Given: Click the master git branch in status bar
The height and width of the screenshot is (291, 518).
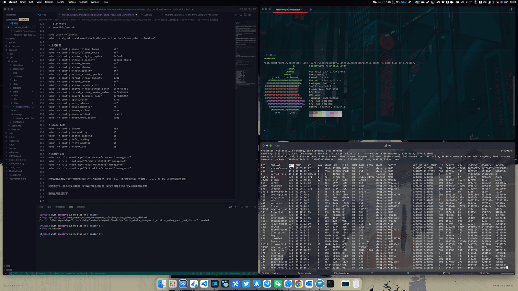Looking at the screenshot, I should coord(41,274).
